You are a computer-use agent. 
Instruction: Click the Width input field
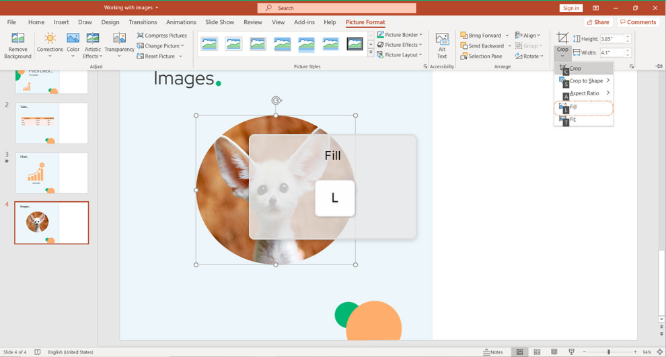click(x=612, y=53)
